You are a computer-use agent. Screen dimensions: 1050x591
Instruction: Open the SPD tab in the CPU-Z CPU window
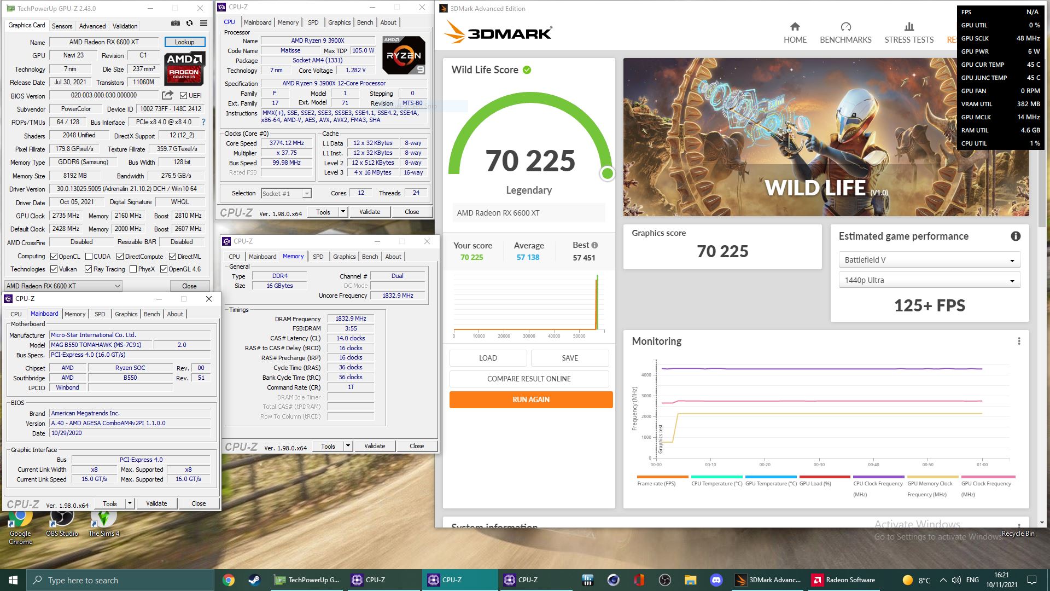click(313, 22)
